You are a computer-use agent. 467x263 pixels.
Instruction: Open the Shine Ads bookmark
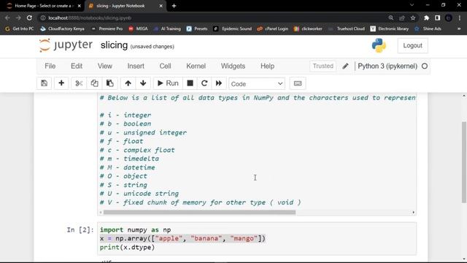tap(428, 28)
